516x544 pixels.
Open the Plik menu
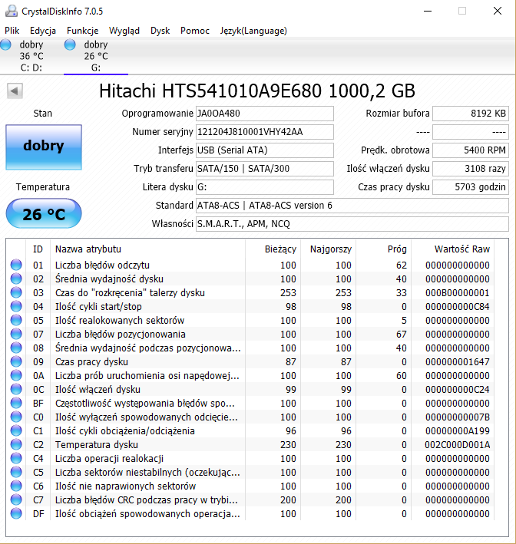12,31
